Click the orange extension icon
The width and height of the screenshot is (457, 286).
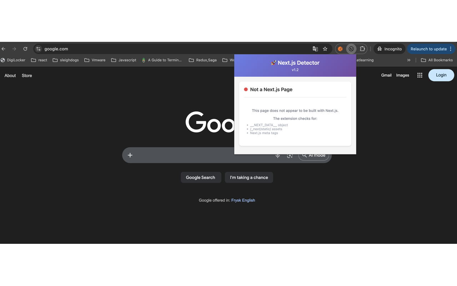340,49
